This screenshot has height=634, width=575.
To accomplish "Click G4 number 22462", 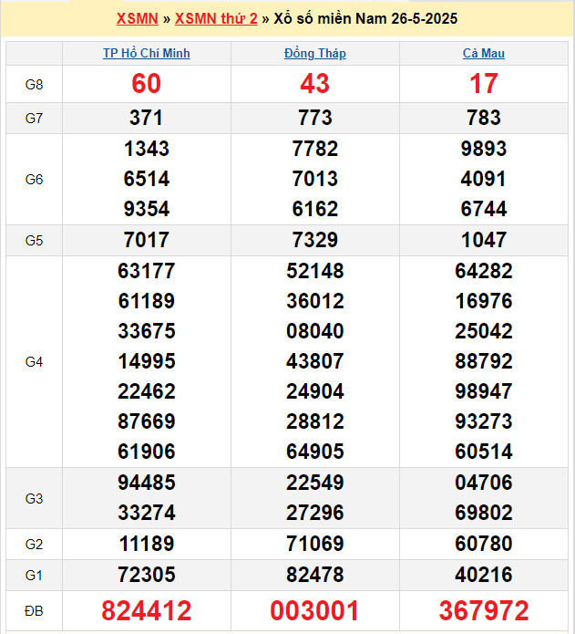I will click(147, 391).
